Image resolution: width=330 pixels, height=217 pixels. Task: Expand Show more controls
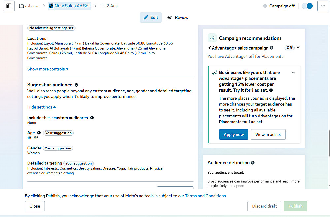(48, 69)
